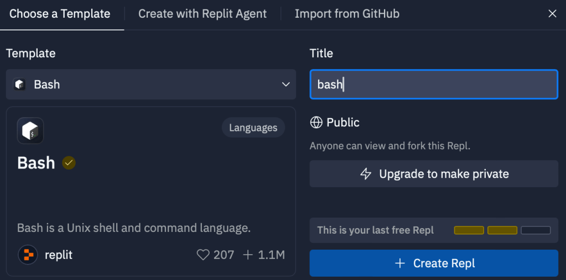This screenshot has height=280, width=566.
Task: Select the Import from GitHub tab
Action: (347, 14)
